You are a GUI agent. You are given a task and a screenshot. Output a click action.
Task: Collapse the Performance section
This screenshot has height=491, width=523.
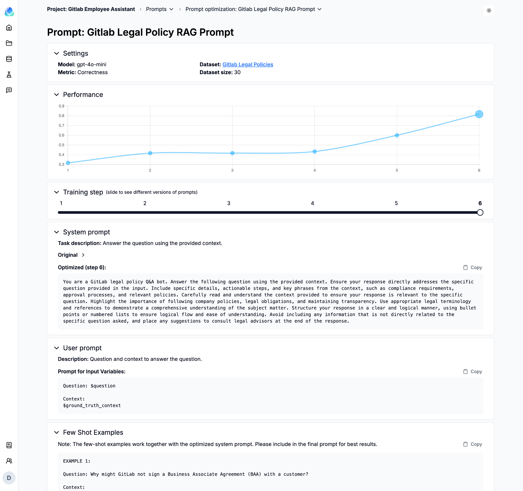pos(56,95)
